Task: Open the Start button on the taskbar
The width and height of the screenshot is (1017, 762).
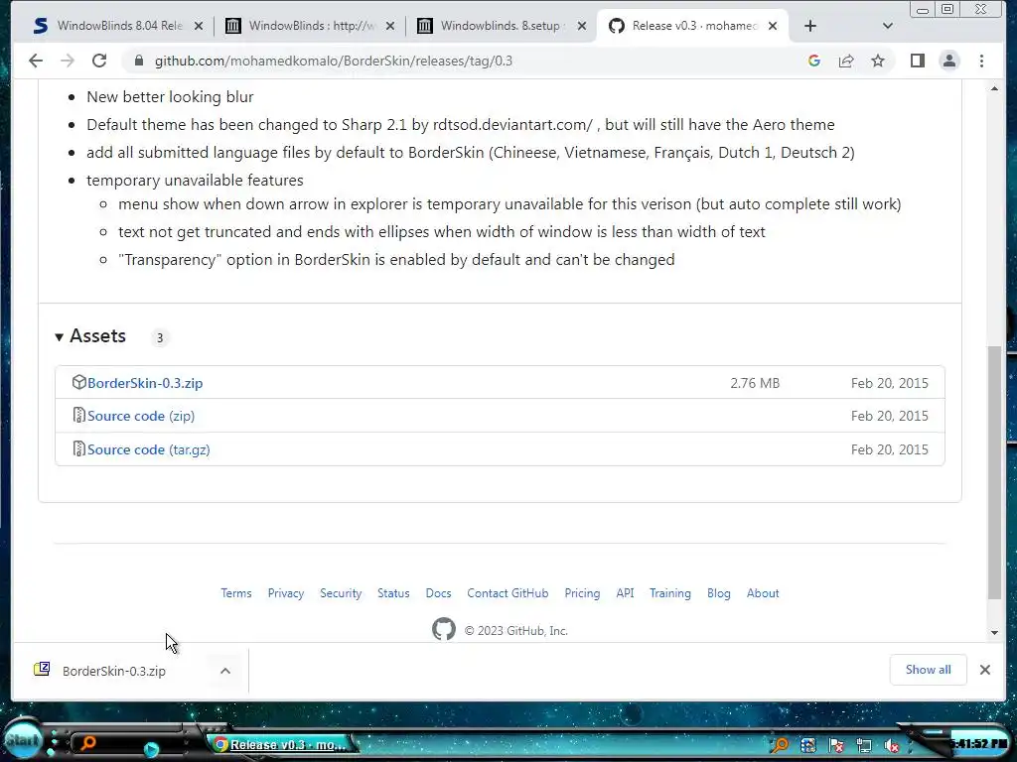Action: tap(23, 740)
